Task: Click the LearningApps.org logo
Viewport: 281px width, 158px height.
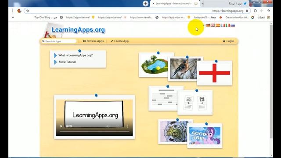Action: click(x=78, y=30)
